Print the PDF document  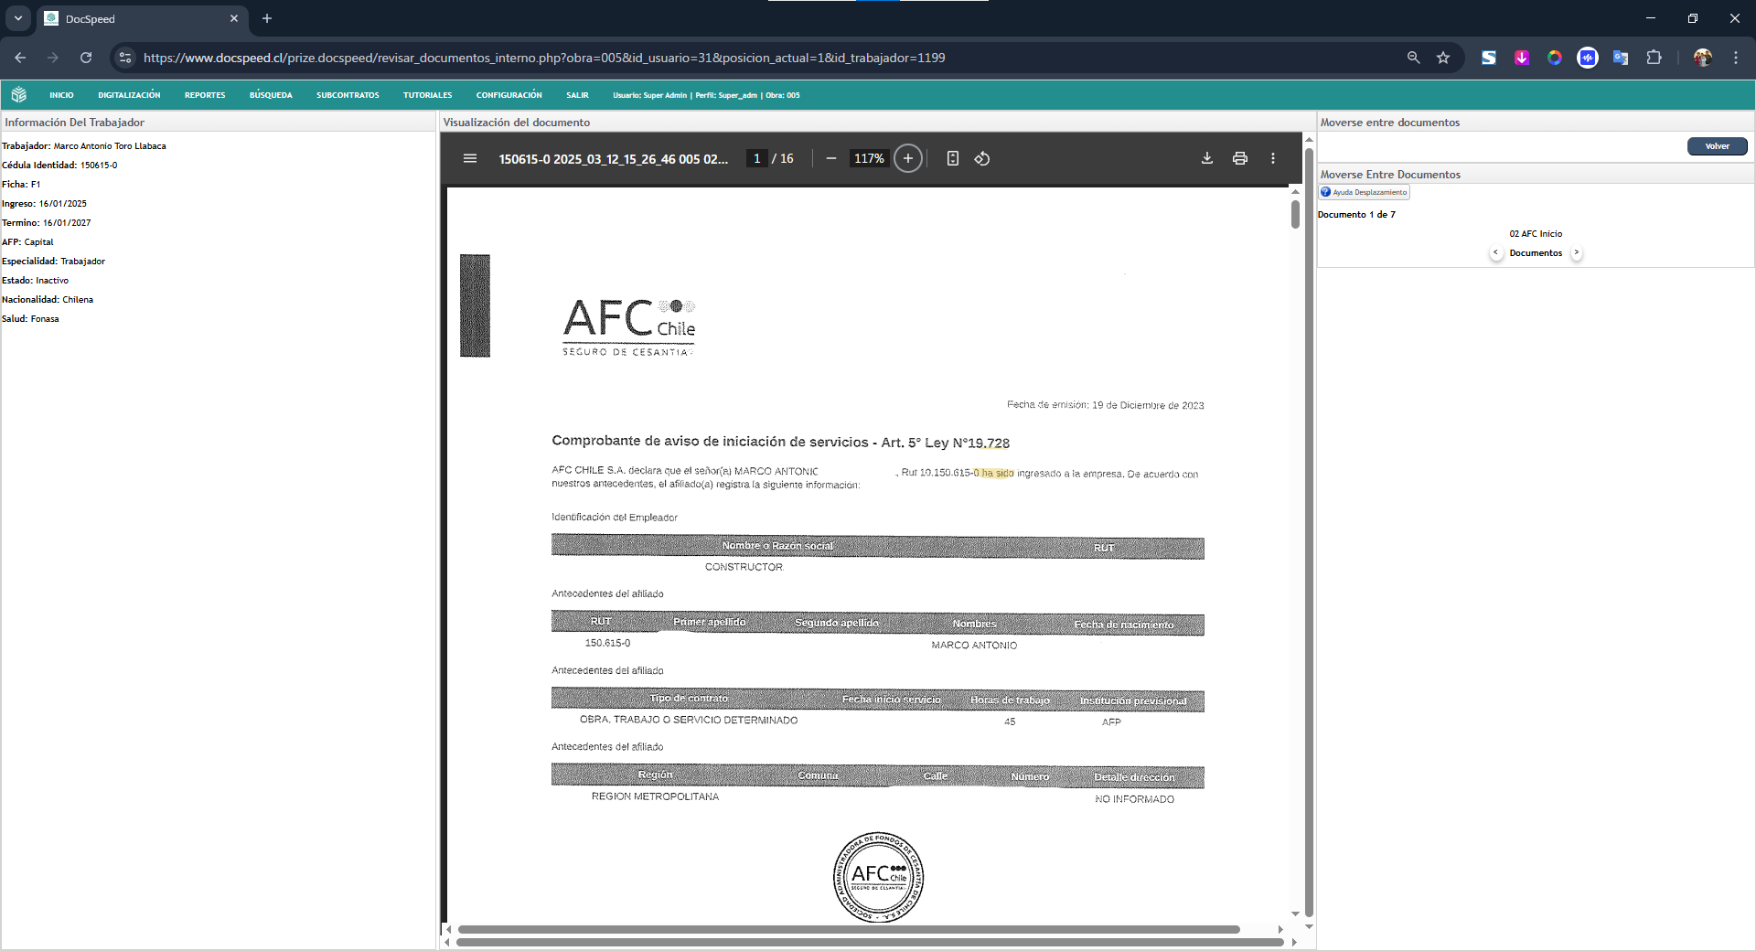coord(1239,158)
